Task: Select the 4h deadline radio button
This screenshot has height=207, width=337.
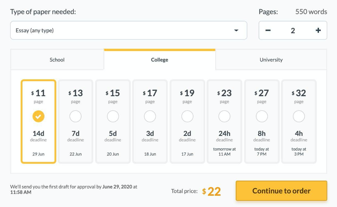Action: coord(299,116)
